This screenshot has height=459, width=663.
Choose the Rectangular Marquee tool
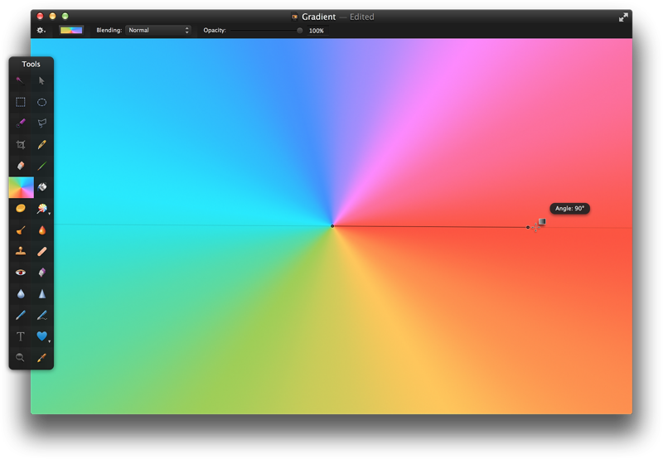(20, 102)
